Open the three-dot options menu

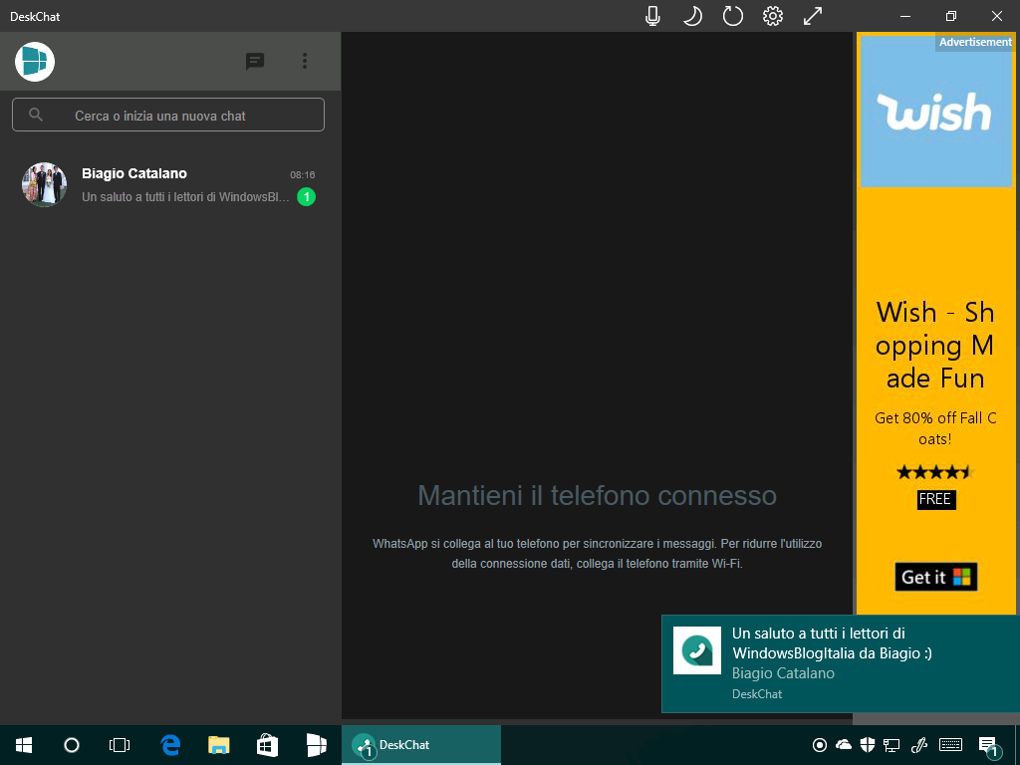coord(305,61)
